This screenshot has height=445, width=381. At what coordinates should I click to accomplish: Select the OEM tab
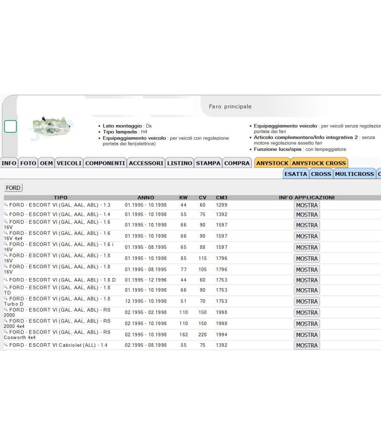coord(46,163)
